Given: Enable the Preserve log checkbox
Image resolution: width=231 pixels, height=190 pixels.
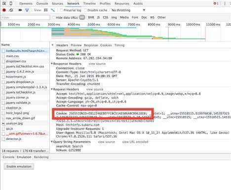Looking at the screenshot, I should coord(61,10).
